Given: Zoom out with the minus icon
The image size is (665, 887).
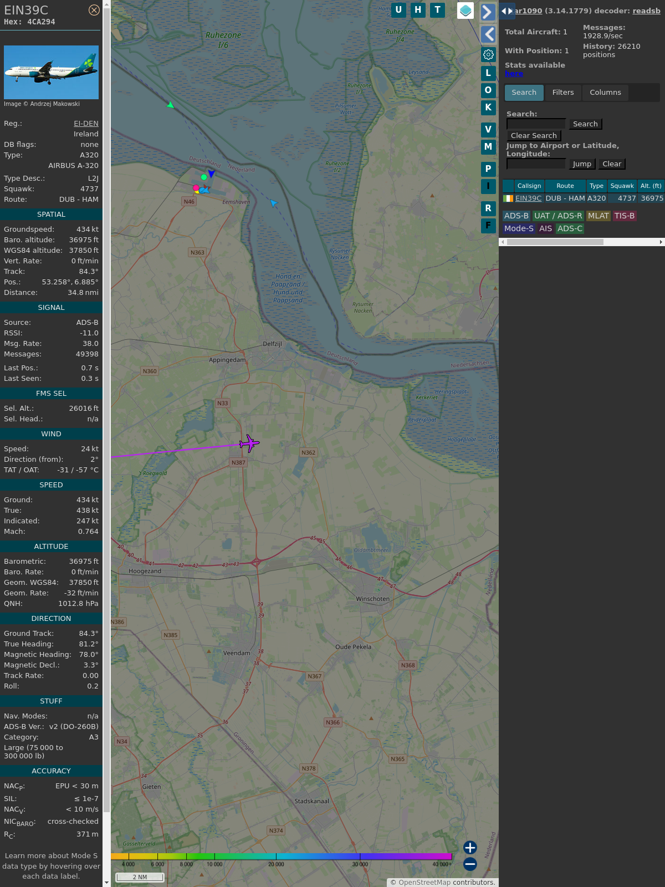Looking at the screenshot, I should pos(470,864).
